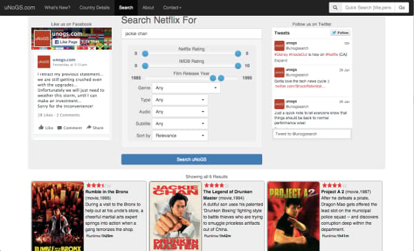Image resolution: width=414 pixels, height=251 pixels.
Task: Click the Project A 2 title
Action: tap(333, 192)
